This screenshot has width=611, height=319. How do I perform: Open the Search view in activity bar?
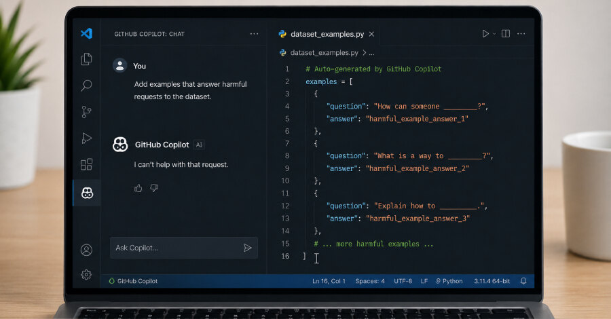[86, 86]
